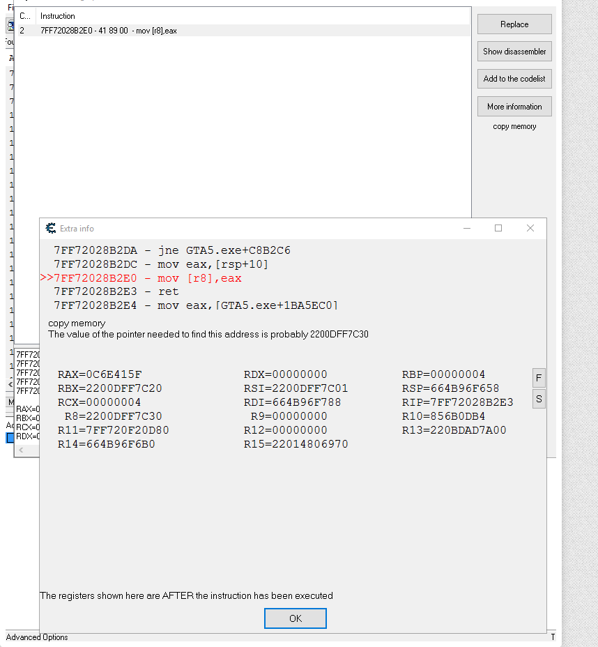Click the Instruction column header
Screen dimensions: 598x647
coord(58,16)
